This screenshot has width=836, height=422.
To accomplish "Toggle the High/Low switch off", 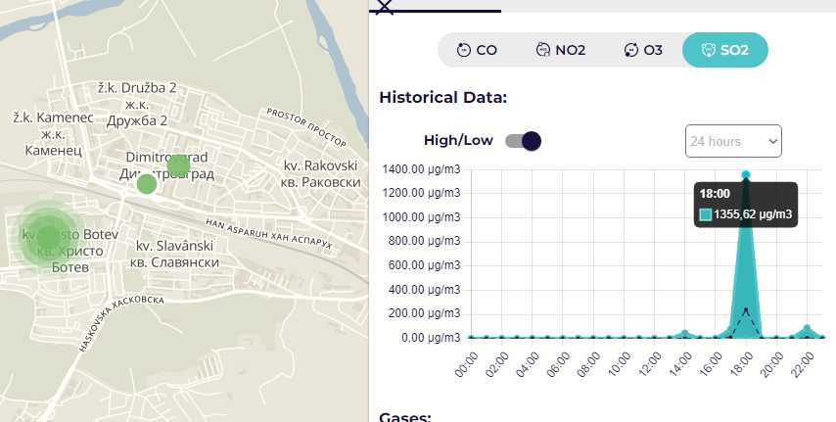I will 523,141.
